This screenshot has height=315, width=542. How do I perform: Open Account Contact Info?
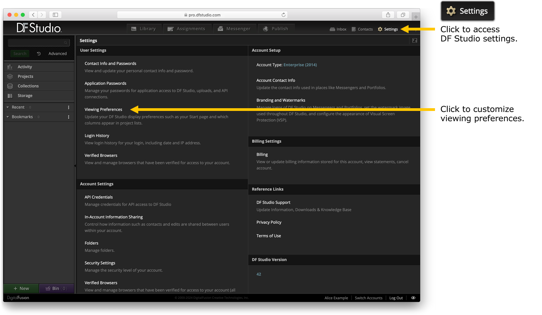(276, 80)
